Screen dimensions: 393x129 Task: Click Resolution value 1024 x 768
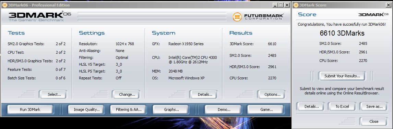(124, 44)
